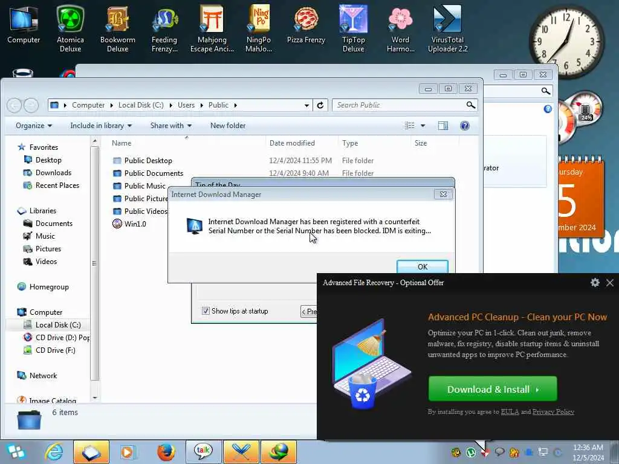Click the Search Public input field
The image size is (619, 464).
coord(399,105)
